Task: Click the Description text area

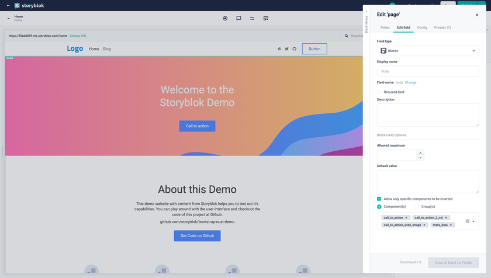Action: click(428, 115)
